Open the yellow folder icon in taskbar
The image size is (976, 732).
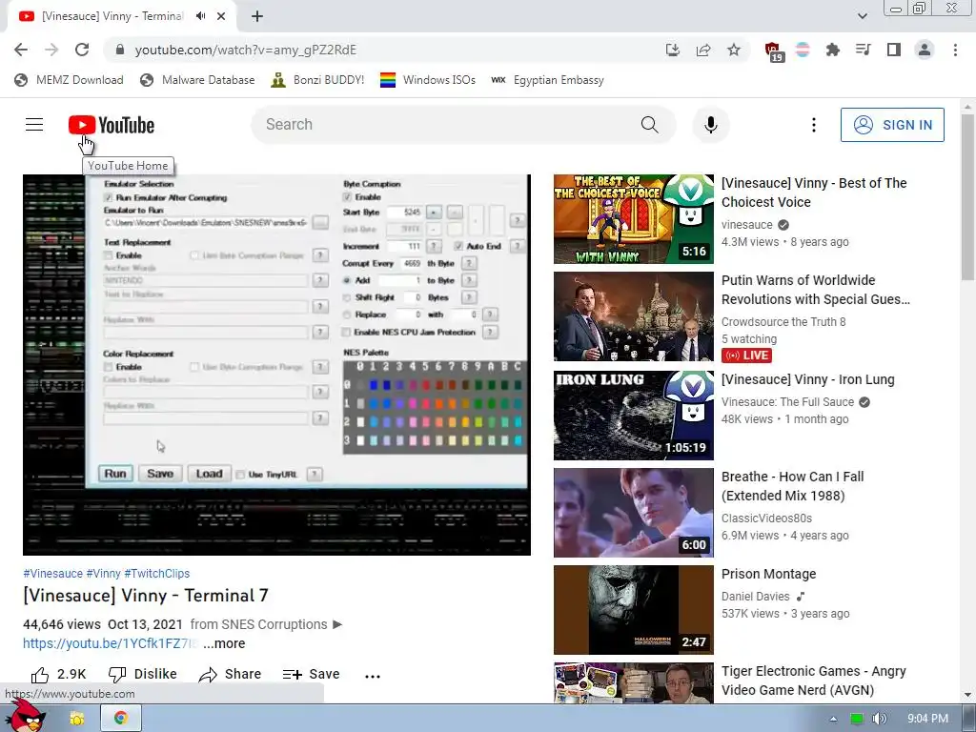click(x=77, y=719)
